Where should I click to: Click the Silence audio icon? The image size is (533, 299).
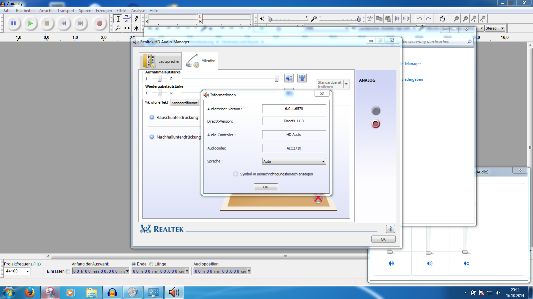point(406,19)
